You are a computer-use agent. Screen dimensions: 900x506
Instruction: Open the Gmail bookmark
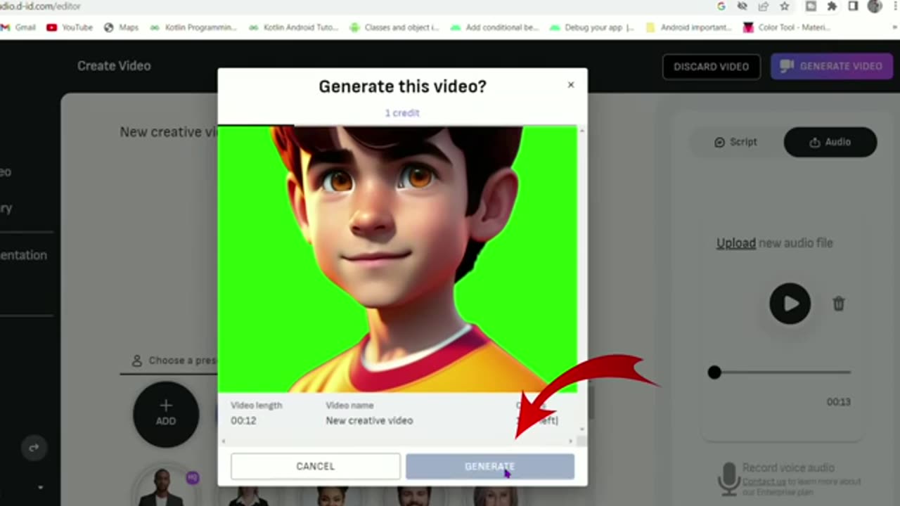(x=19, y=27)
